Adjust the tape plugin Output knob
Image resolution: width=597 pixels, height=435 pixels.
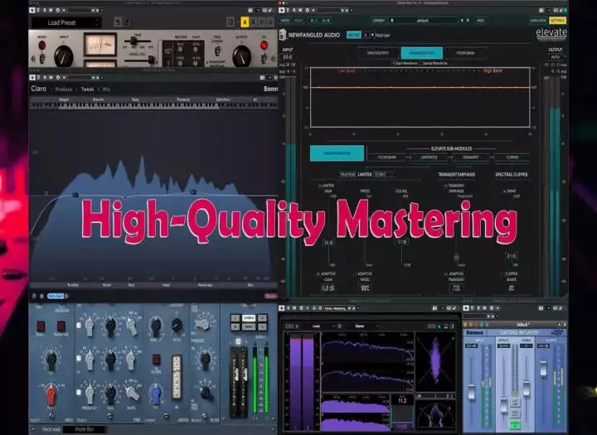(242, 56)
